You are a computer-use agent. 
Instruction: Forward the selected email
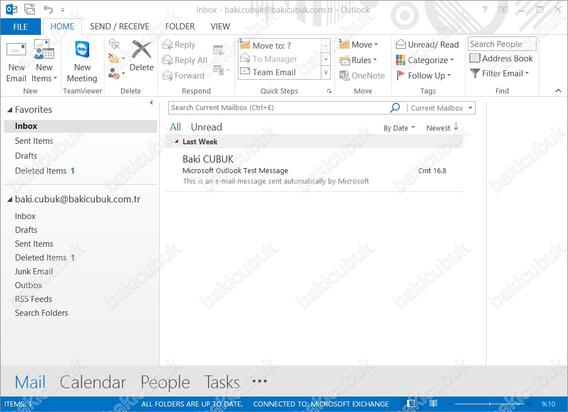click(x=183, y=75)
